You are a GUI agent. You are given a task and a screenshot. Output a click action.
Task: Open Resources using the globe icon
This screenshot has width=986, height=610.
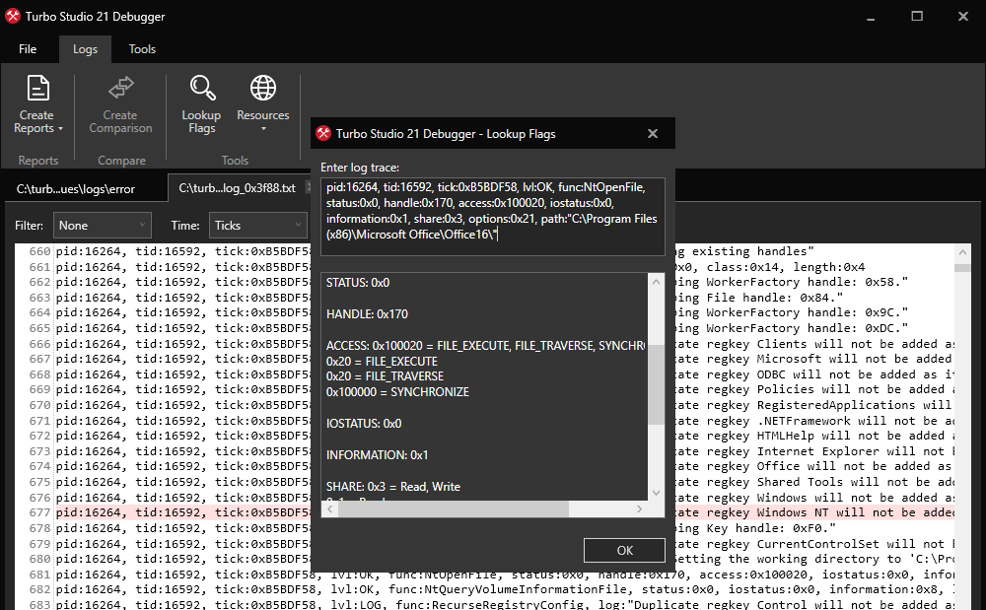coord(262,87)
